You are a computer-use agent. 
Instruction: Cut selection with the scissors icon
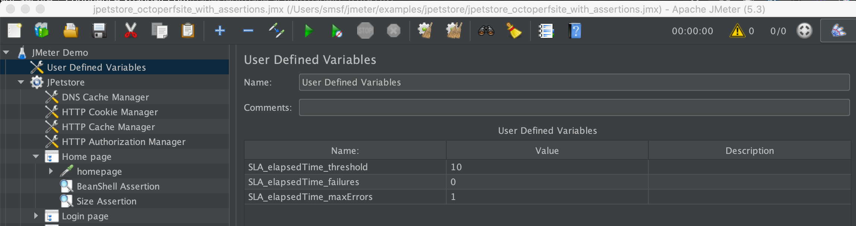click(x=130, y=30)
